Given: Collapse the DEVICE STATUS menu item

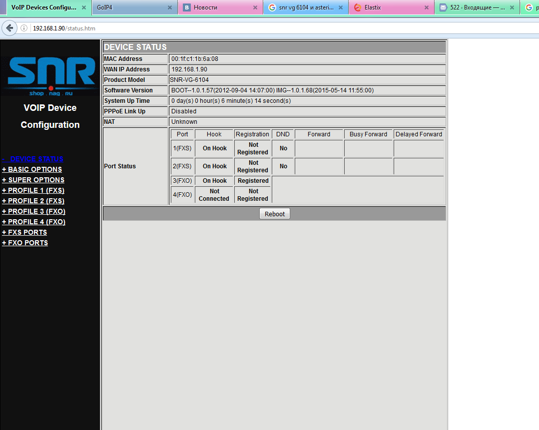Looking at the screenshot, I should click(x=32, y=159).
